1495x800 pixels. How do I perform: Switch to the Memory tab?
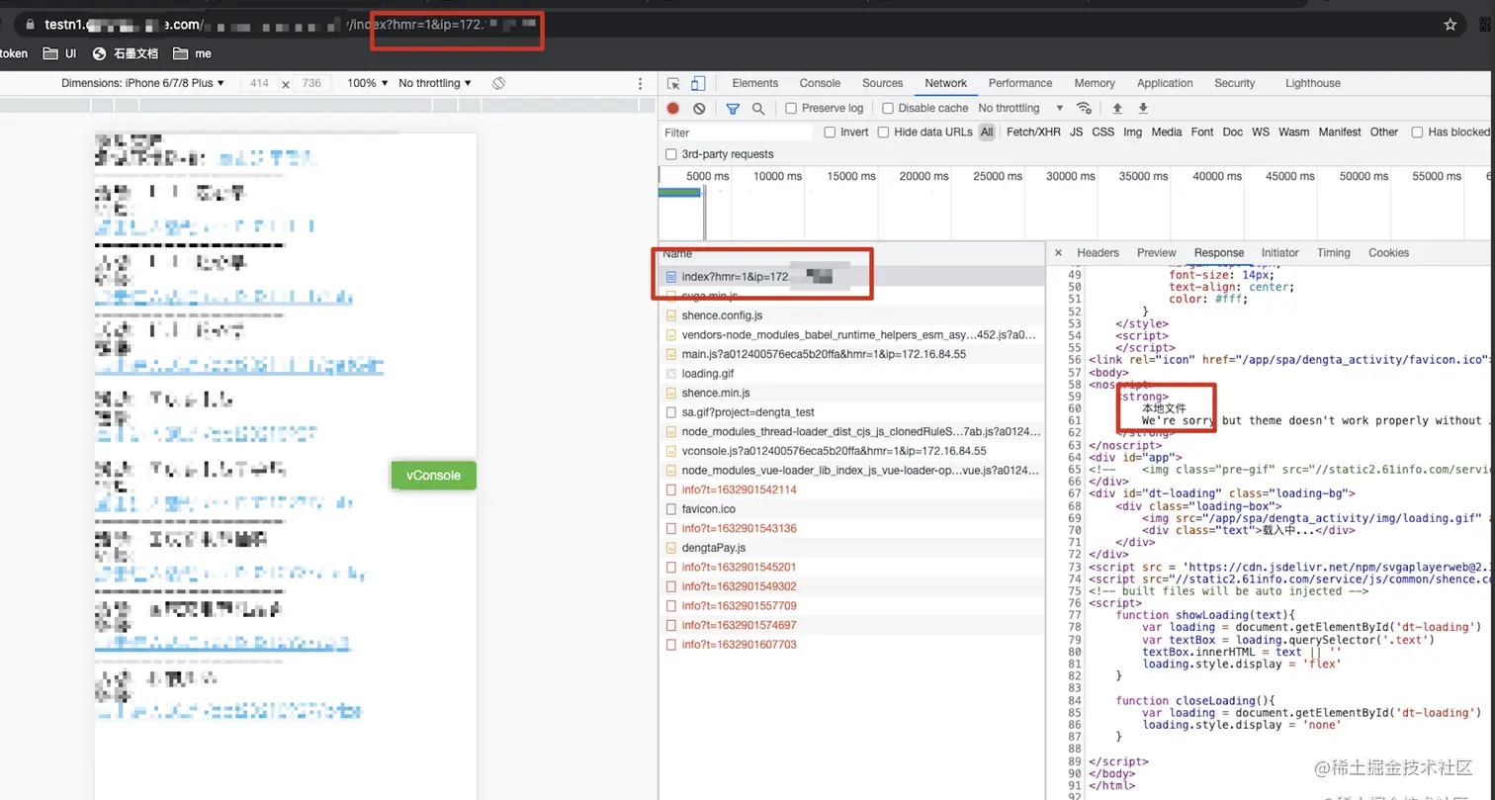point(1095,84)
